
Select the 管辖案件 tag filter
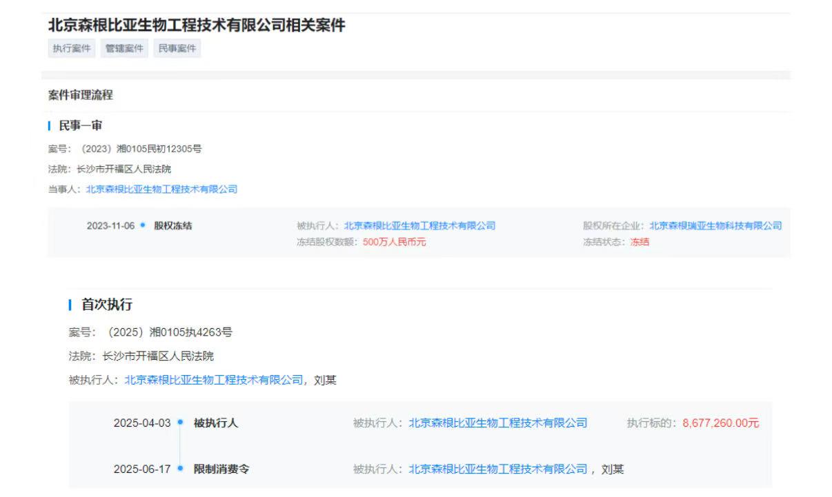coord(125,48)
